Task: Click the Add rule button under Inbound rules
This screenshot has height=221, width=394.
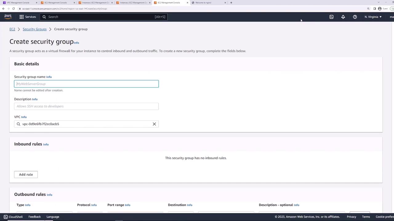Action: pyautogui.click(x=26, y=175)
